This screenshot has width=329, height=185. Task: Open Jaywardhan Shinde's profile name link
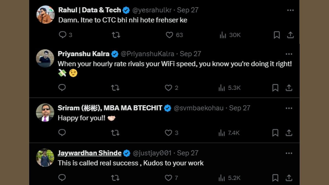(x=89, y=153)
